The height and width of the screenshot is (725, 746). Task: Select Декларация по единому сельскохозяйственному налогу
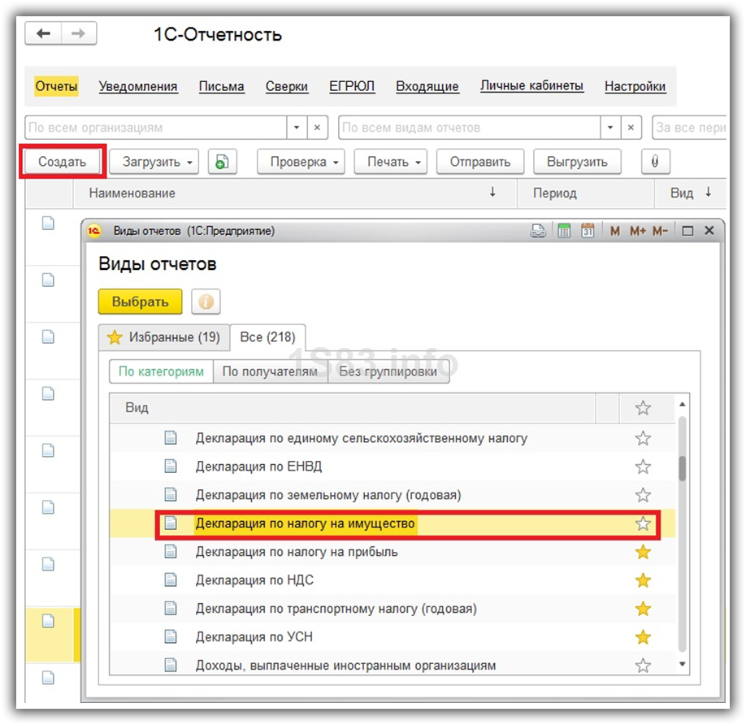(x=393, y=438)
